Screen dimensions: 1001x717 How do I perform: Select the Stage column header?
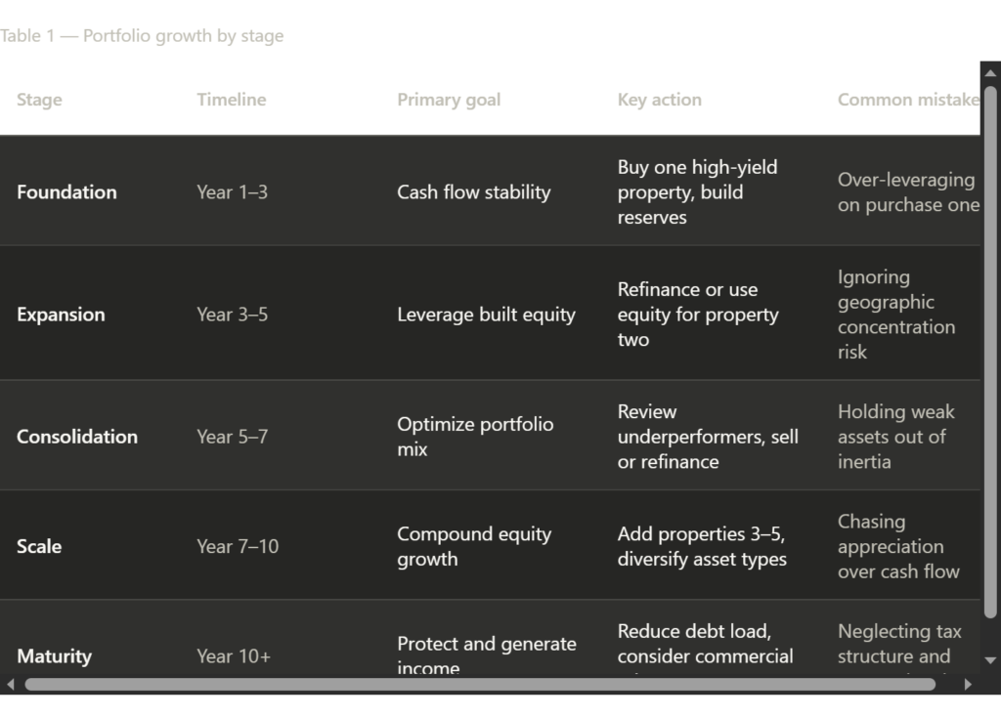click(40, 100)
